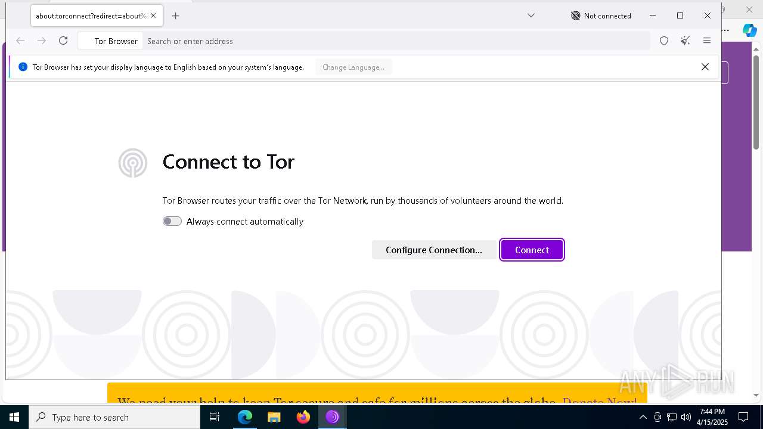Click the taskbar search box
Screen dimensions: 763x429
(114, 417)
